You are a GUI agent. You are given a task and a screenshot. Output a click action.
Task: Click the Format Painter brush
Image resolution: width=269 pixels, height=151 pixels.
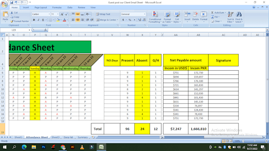click(x=12, y=21)
